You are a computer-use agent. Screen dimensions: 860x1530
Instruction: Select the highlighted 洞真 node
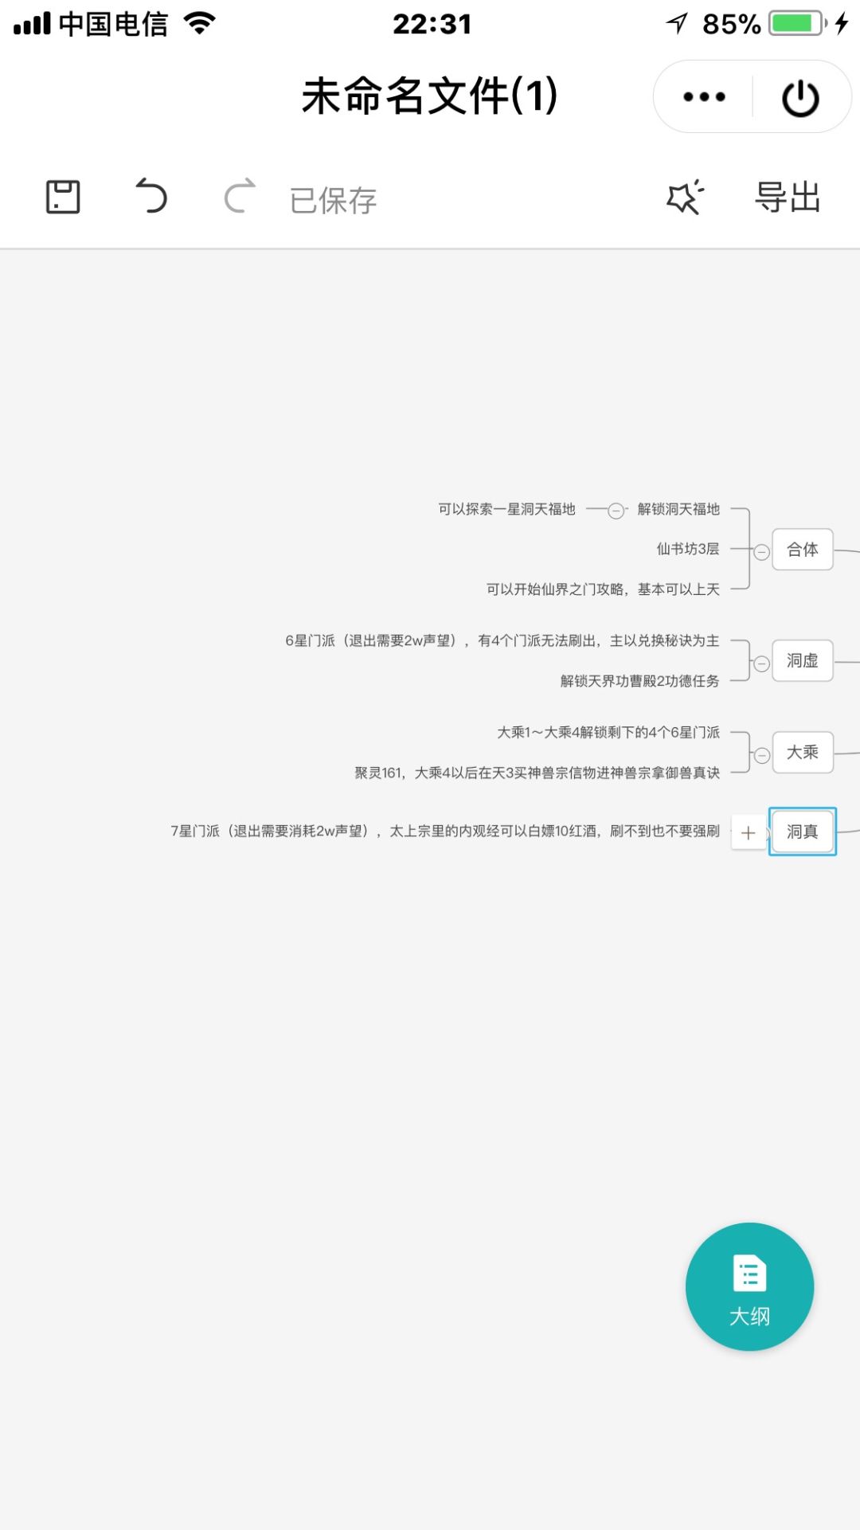click(x=803, y=832)
